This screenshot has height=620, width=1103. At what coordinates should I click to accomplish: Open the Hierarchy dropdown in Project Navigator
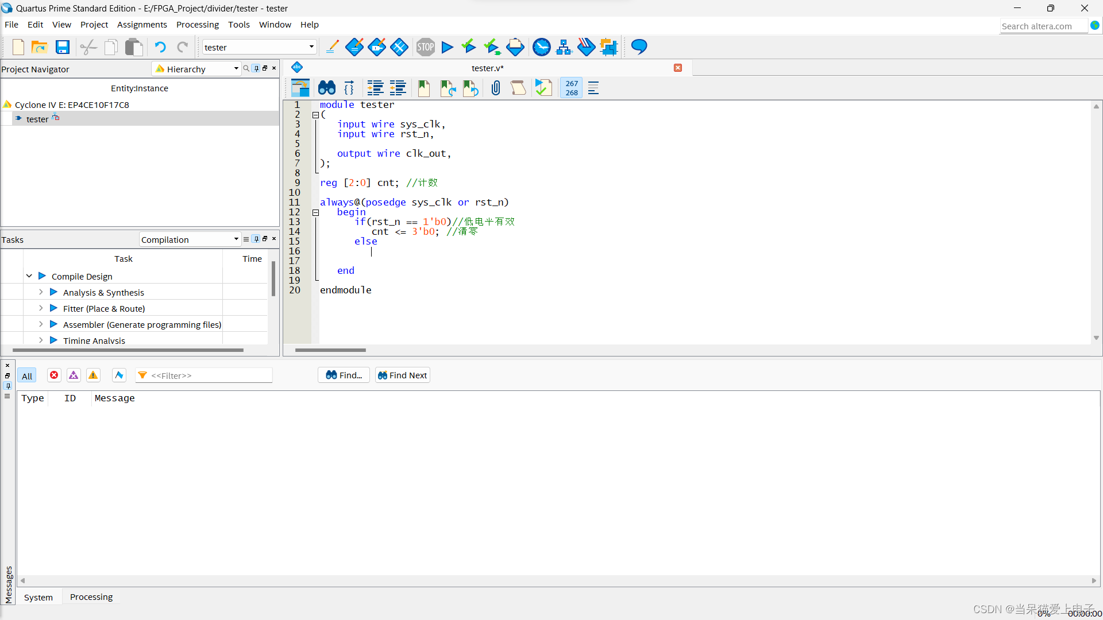196,69
